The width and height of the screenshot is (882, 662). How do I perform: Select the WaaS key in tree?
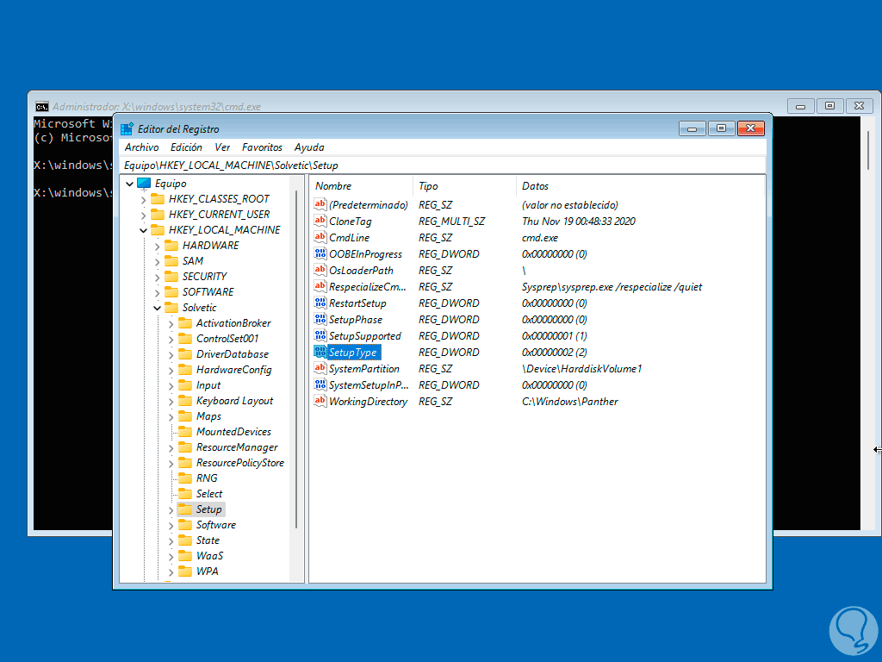click(210, 556)
